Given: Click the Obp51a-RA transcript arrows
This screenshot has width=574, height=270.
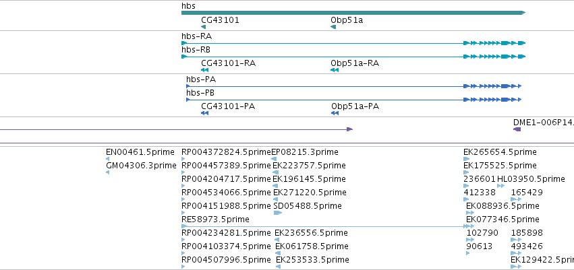Looking at the screenshot, I should pos(335,70).
